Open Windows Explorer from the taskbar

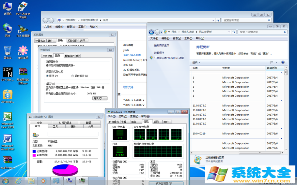click(31, 181)
